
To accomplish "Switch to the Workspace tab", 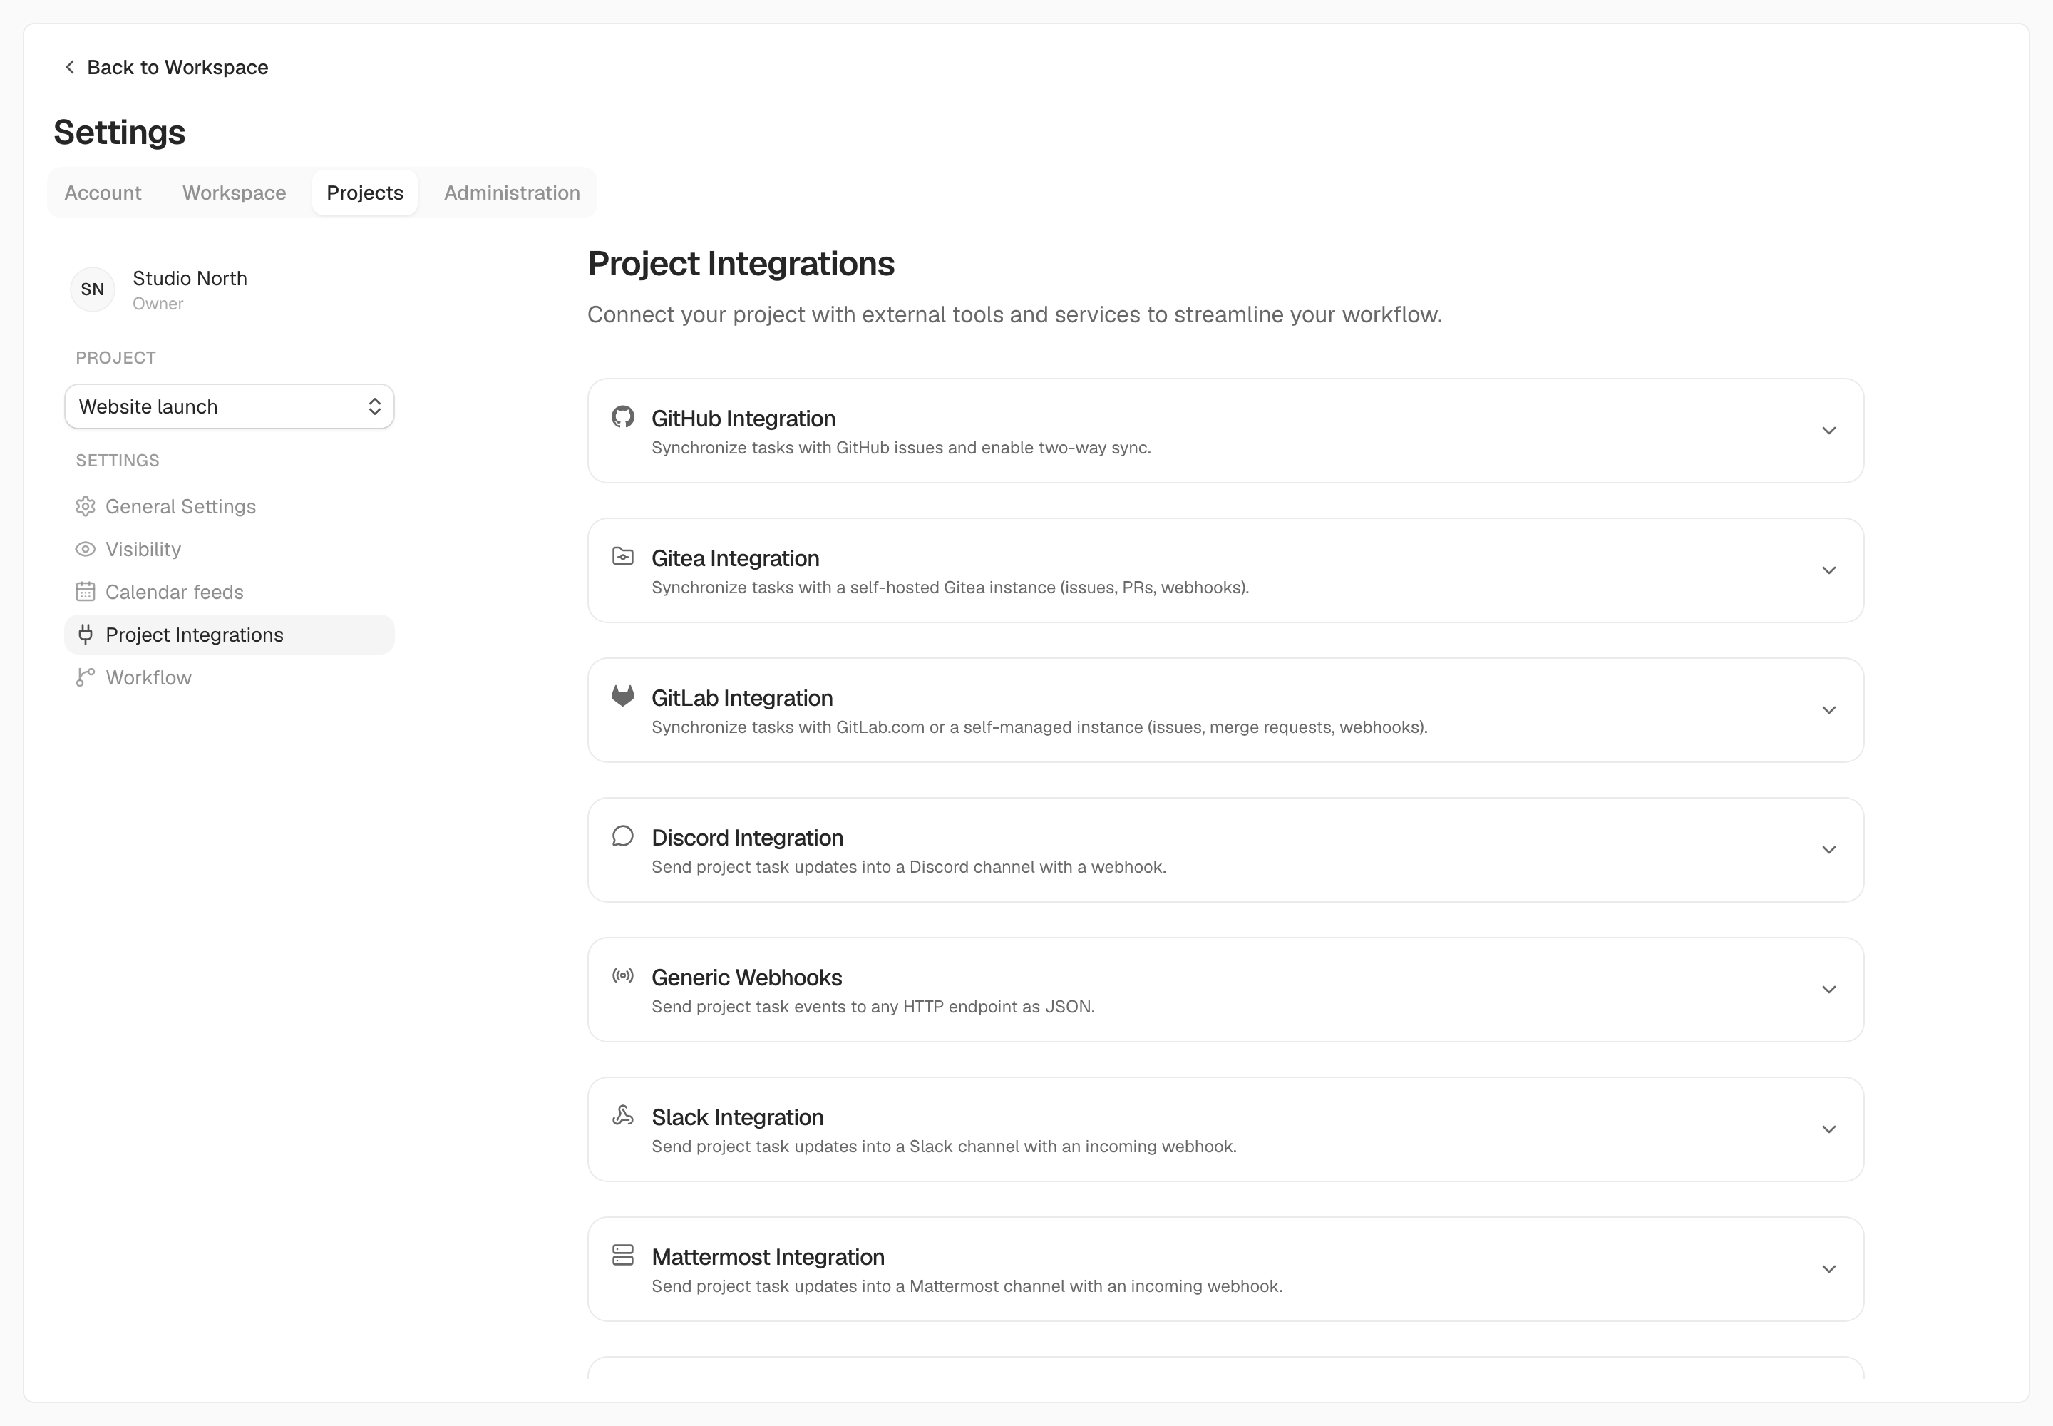I will tap(234, 193).
